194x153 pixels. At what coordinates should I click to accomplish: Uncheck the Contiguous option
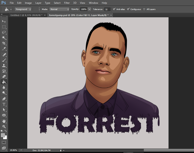[x=129, y=9]
